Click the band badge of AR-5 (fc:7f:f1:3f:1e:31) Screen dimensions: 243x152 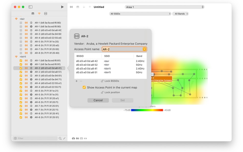point(31,95)
